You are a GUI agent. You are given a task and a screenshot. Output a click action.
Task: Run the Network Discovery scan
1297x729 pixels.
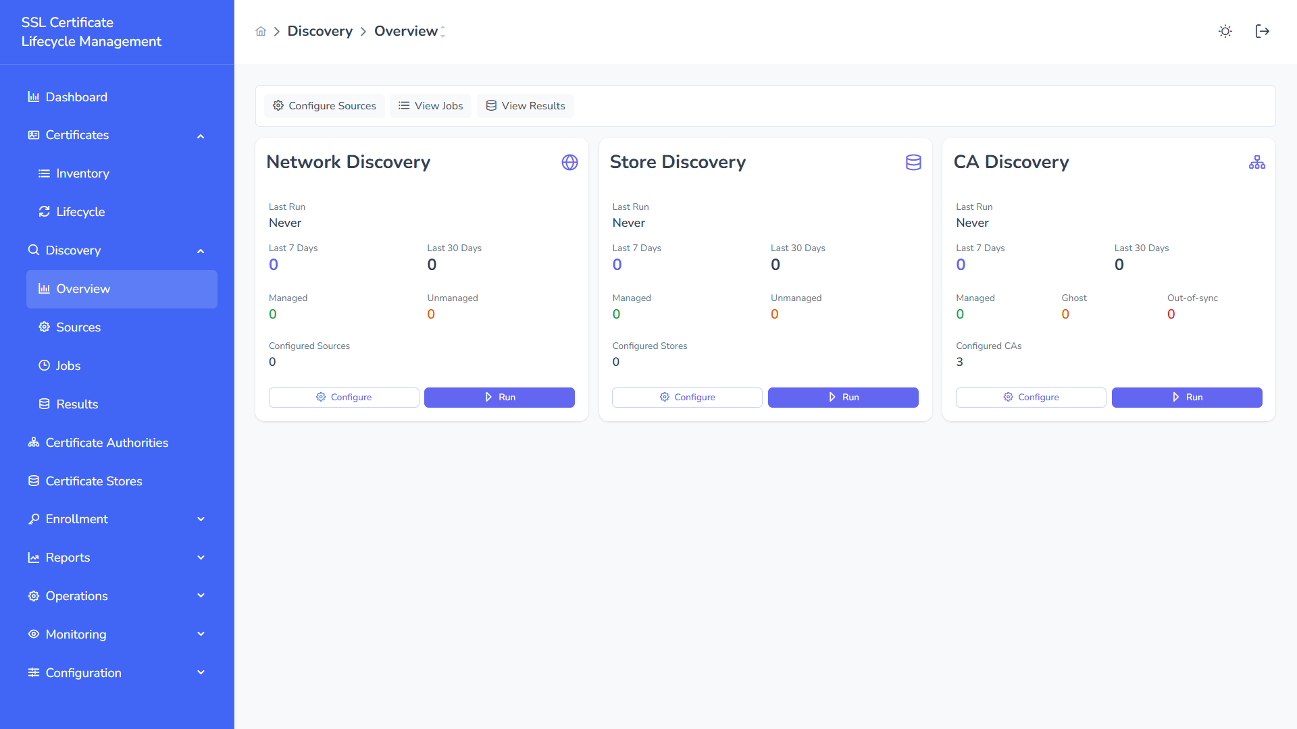coord(499,397)
